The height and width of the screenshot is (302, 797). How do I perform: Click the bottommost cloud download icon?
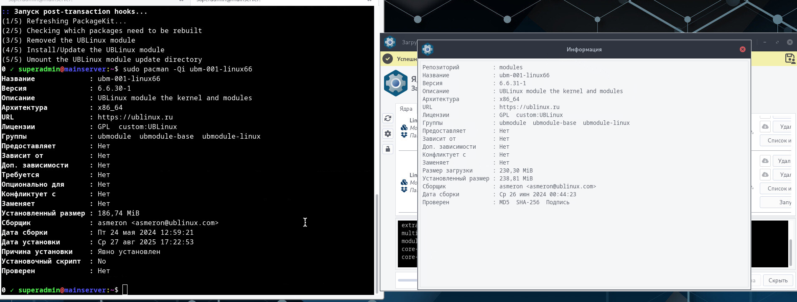[x=765, y=175]
